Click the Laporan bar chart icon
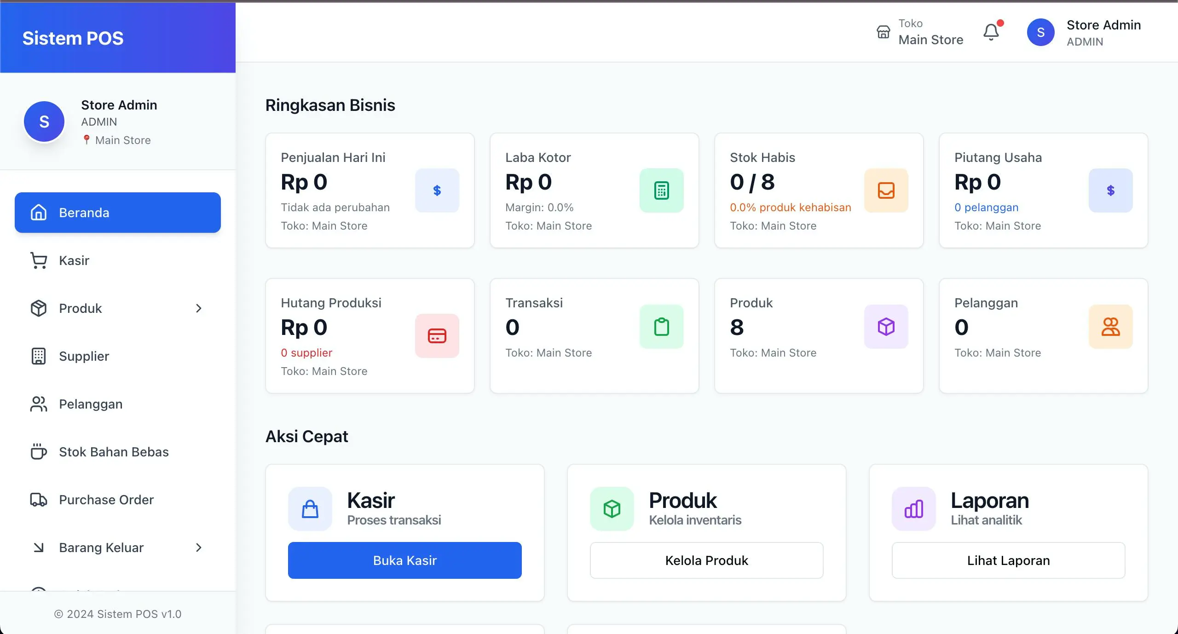 point(913,509)
